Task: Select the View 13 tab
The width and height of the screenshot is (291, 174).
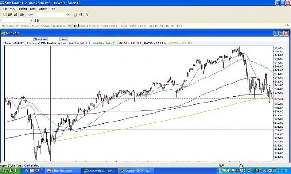Action: 72,26
